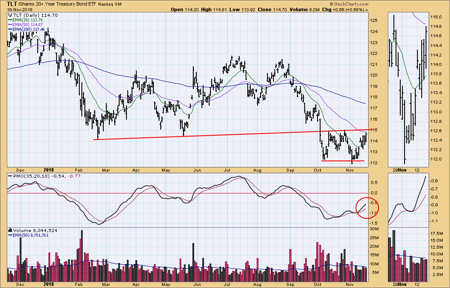This screenshot has width=450, height=288.
Task: Click the 112 label on the main price axis
Action: [x=373, y=163]
